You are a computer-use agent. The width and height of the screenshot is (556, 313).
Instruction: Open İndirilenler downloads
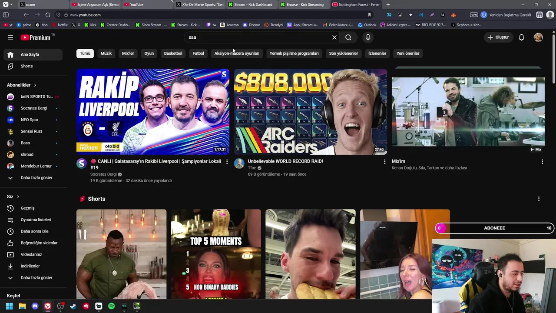click(33, 266)
